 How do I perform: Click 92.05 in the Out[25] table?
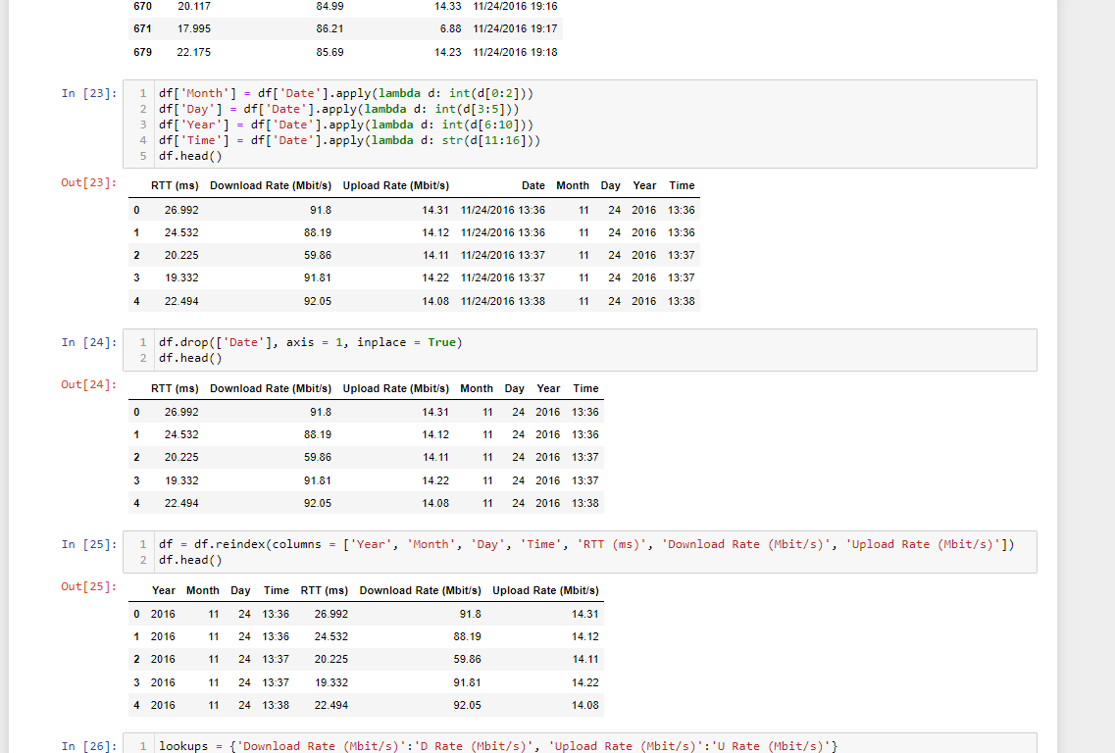tap(467, 705)
